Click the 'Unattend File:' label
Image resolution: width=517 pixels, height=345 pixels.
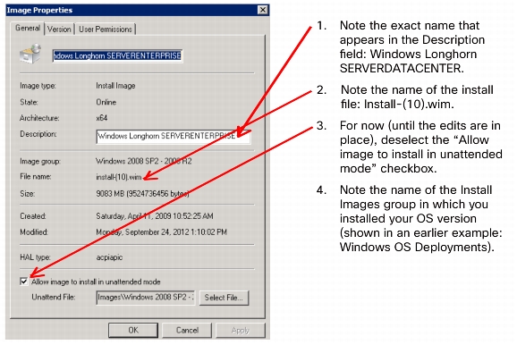click(53, 297)
